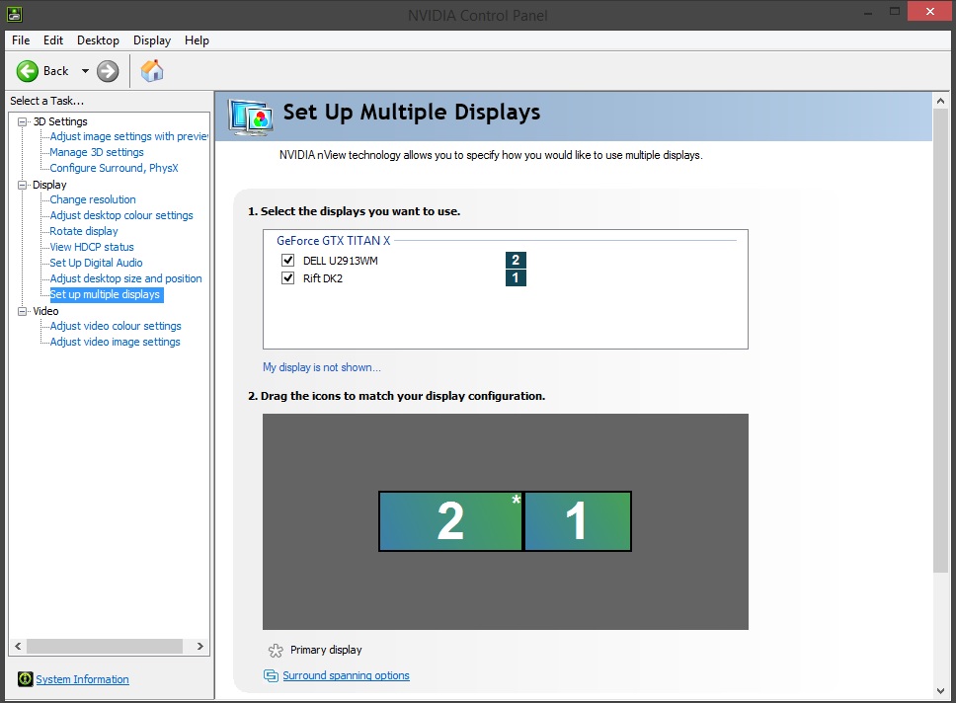The height and width of the screenshot is (703, 956).
Task: Open Change resolution task
Action: point(93,200)
